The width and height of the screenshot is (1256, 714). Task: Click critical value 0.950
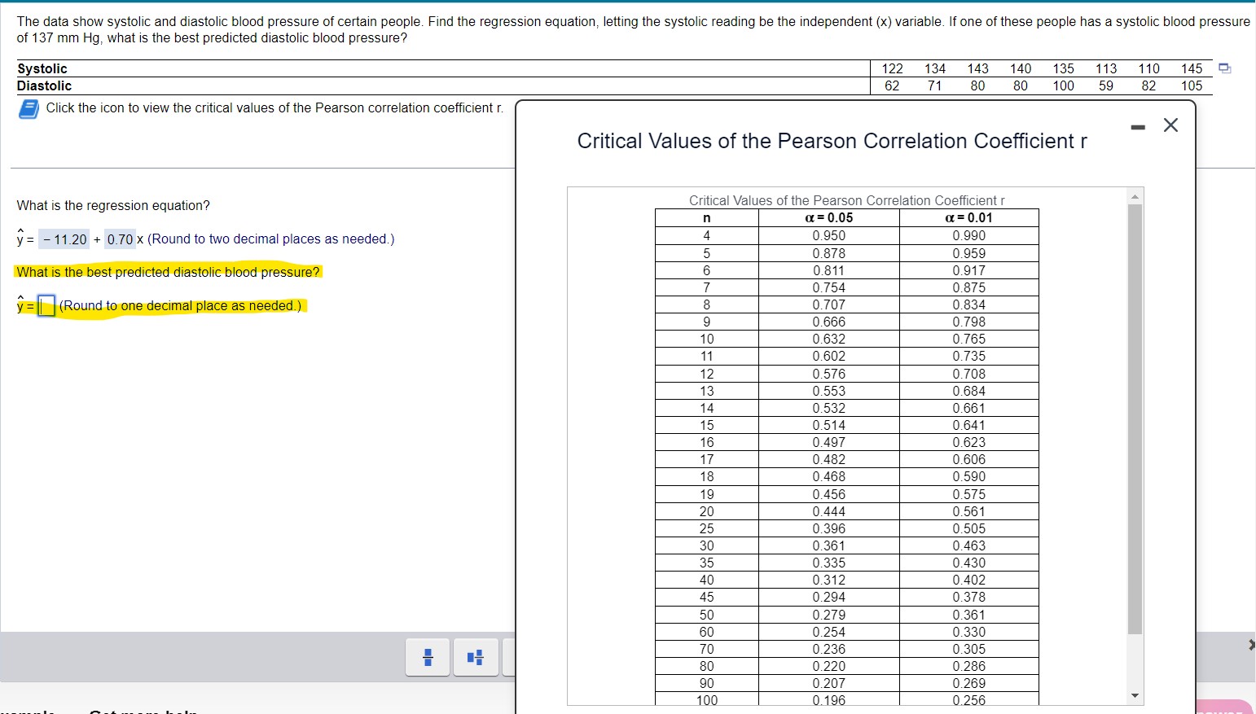(829, 236)
